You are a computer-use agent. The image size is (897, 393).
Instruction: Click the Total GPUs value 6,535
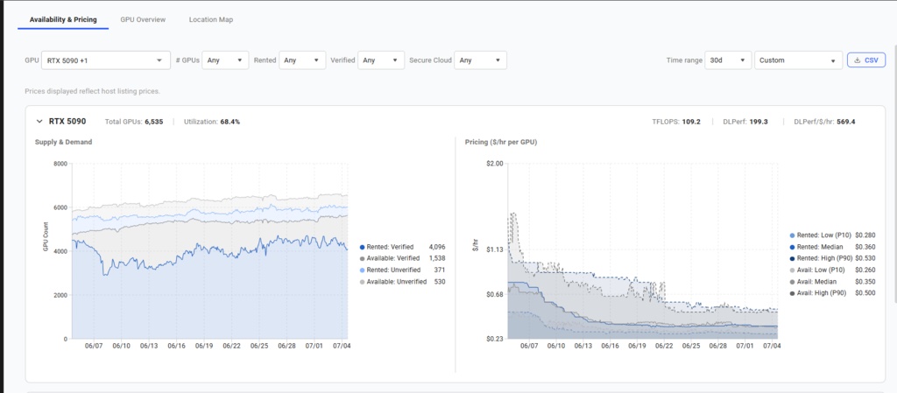pos(154,122)
